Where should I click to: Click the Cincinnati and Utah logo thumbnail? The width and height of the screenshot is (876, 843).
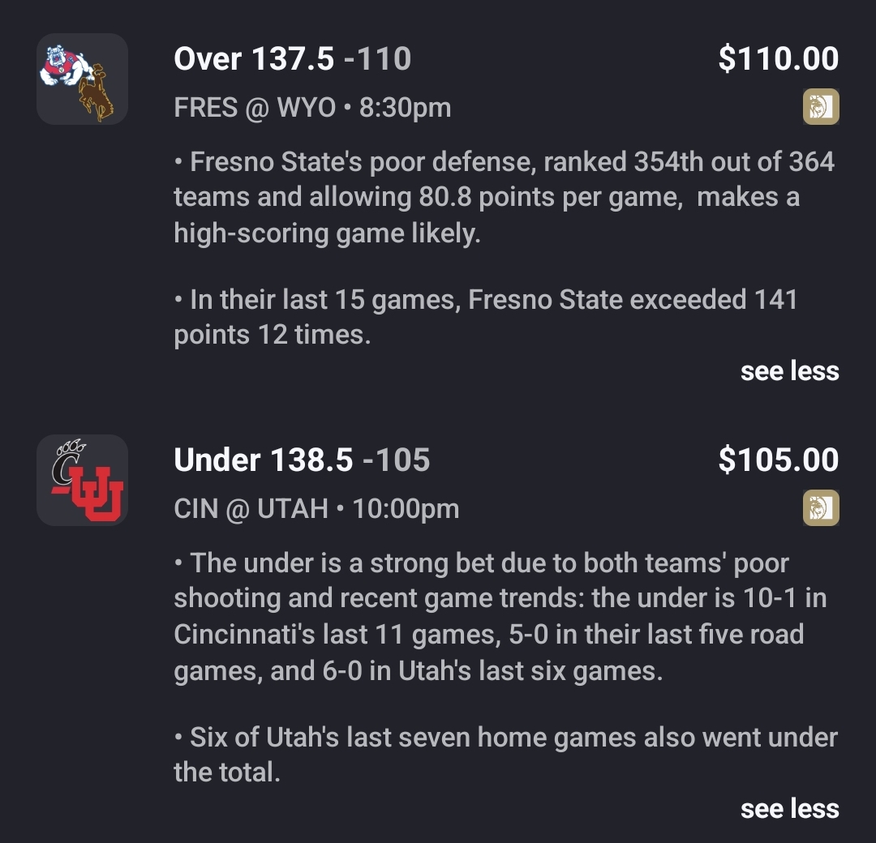[x=82, y=480]
